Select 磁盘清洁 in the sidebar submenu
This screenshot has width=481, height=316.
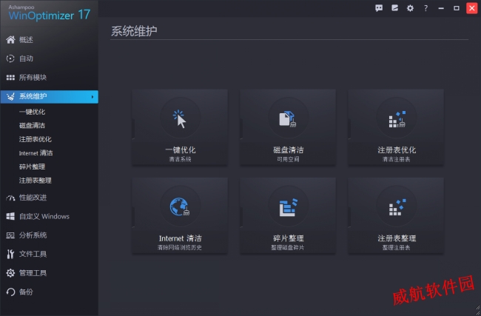[x=32, y=126]
